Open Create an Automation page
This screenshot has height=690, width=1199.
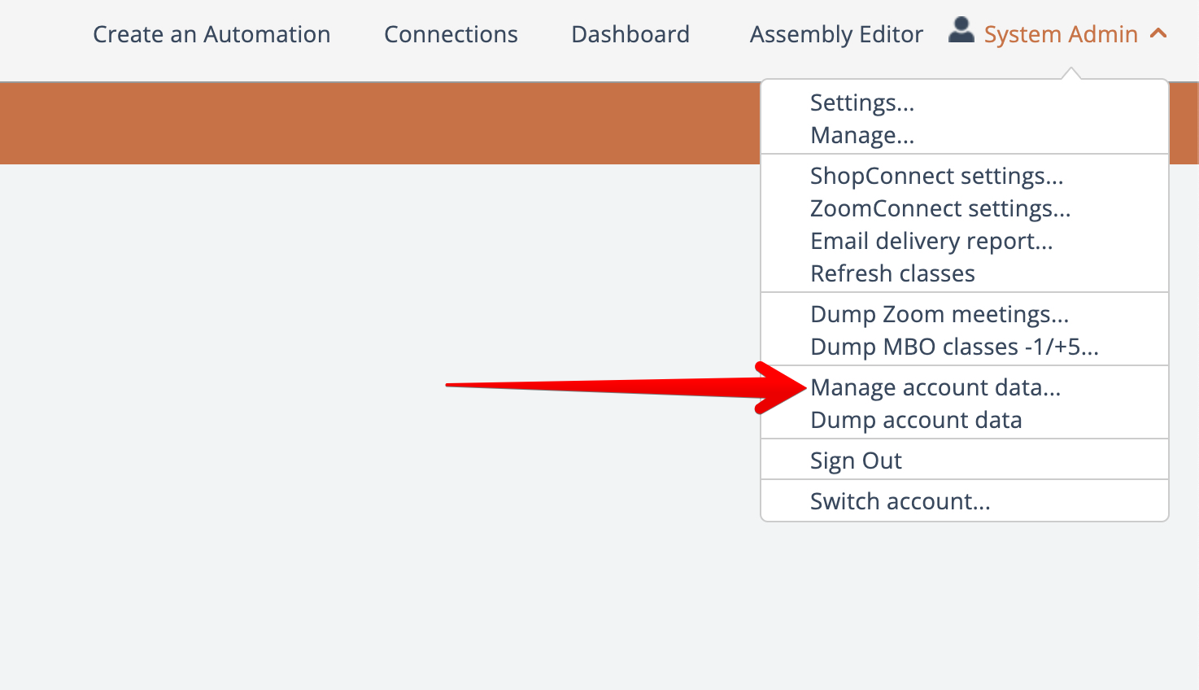coord(211,35)
